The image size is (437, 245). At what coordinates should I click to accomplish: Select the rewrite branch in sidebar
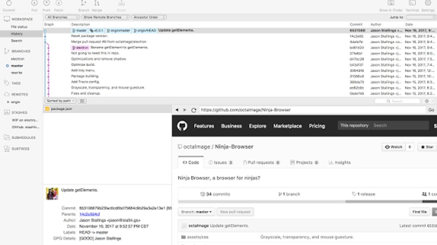click(16, 73)
